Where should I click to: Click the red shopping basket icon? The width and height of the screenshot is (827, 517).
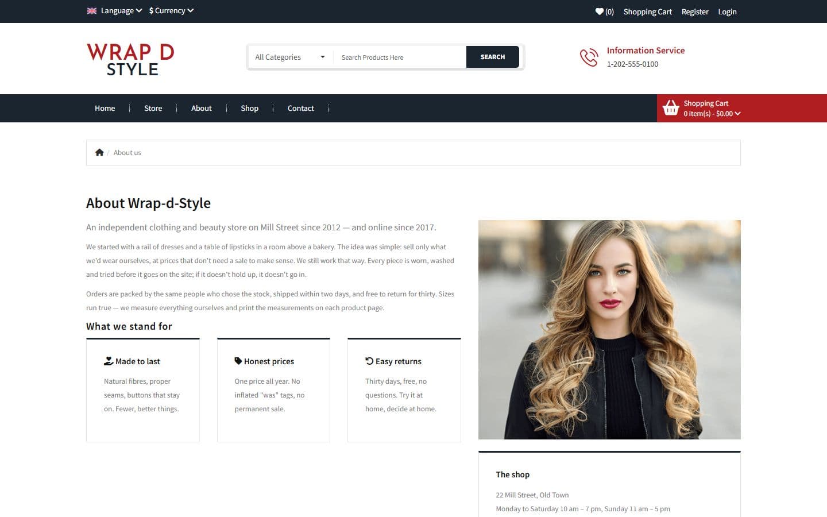[671, 107]
